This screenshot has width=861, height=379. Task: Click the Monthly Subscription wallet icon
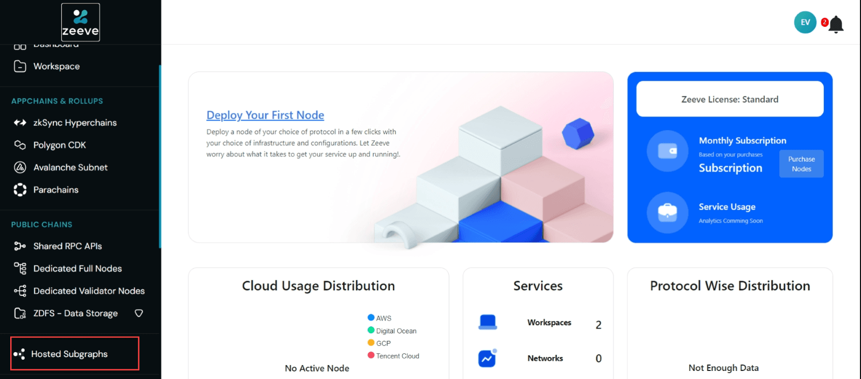(x=668, y=151)
